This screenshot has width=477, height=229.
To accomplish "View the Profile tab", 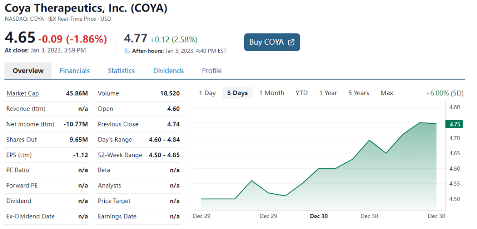I will [x=212, y=71].
